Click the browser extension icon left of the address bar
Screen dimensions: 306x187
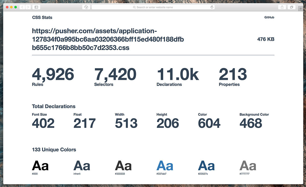pos(86,7)
